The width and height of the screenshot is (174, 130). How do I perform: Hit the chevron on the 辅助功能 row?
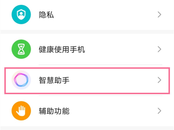coord(159,110)
